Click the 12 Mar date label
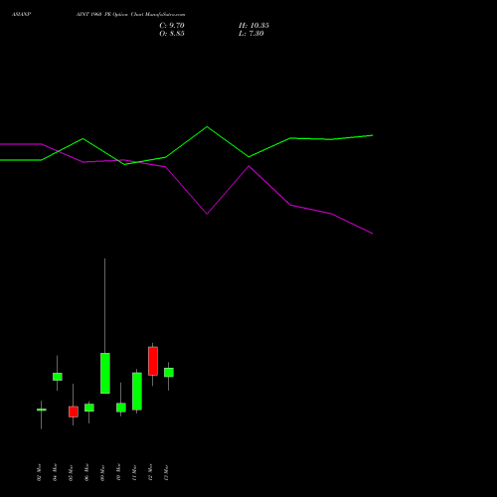This screenshot has width=497, height=497. tap(150, 472)
